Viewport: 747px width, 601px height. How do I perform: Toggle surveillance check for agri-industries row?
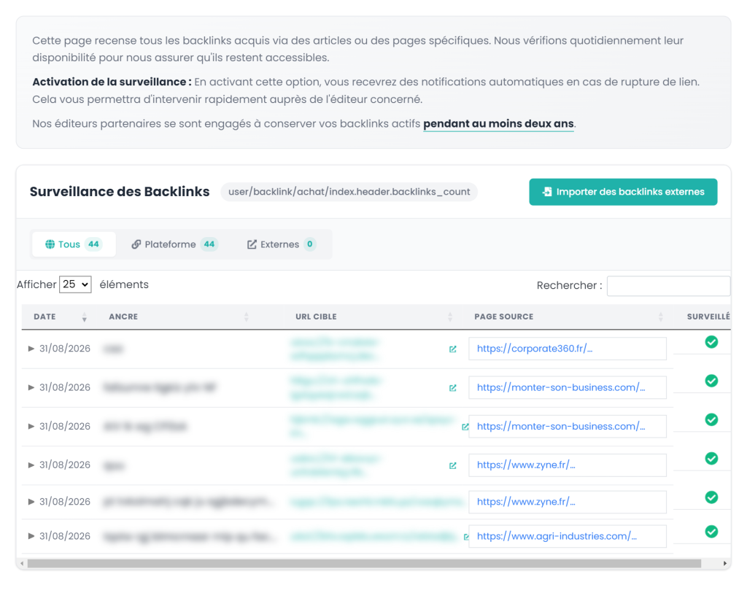click(x=711, y=532)
